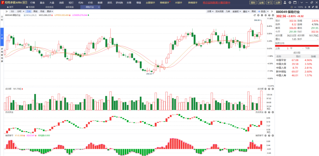The height and width of the screenshot is (156, 319).
Task: Expand the period toolbar double-arrow
Action: (7, 11)
